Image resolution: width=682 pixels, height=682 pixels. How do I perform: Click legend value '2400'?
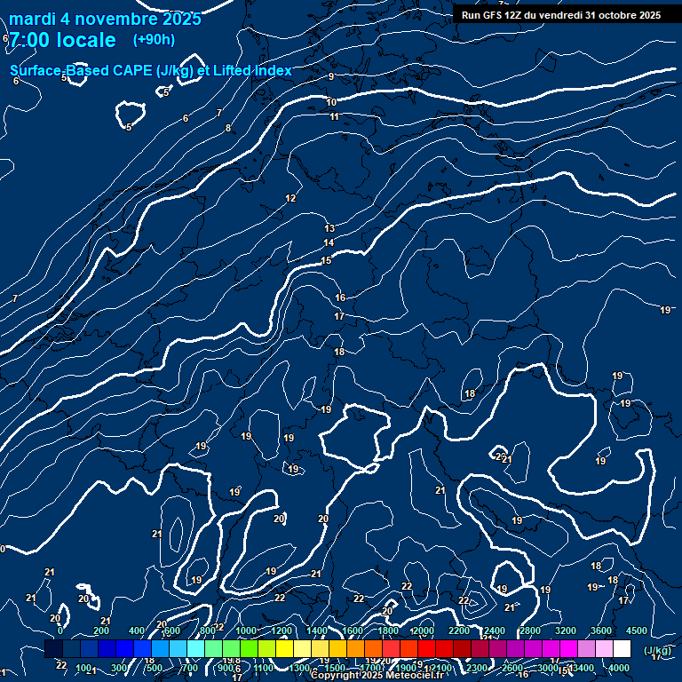tap(495, 630)
